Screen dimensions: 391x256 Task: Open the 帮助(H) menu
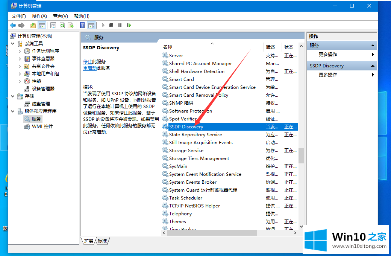click(x=82, y=16)
